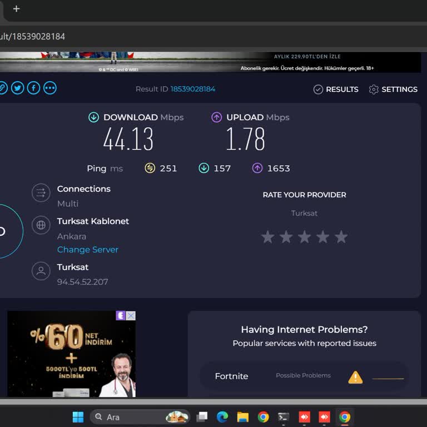The image size is (427, 427).
Task: Open the SETTINGS page
Action: (393, 90)
